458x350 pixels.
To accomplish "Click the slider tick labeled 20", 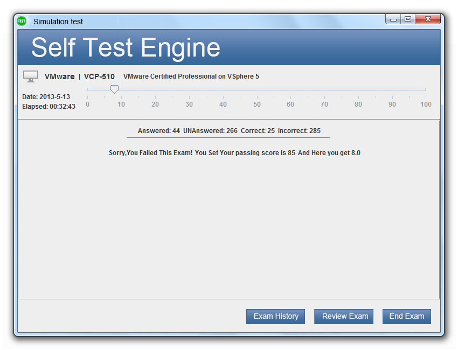I will click(155, 104).
